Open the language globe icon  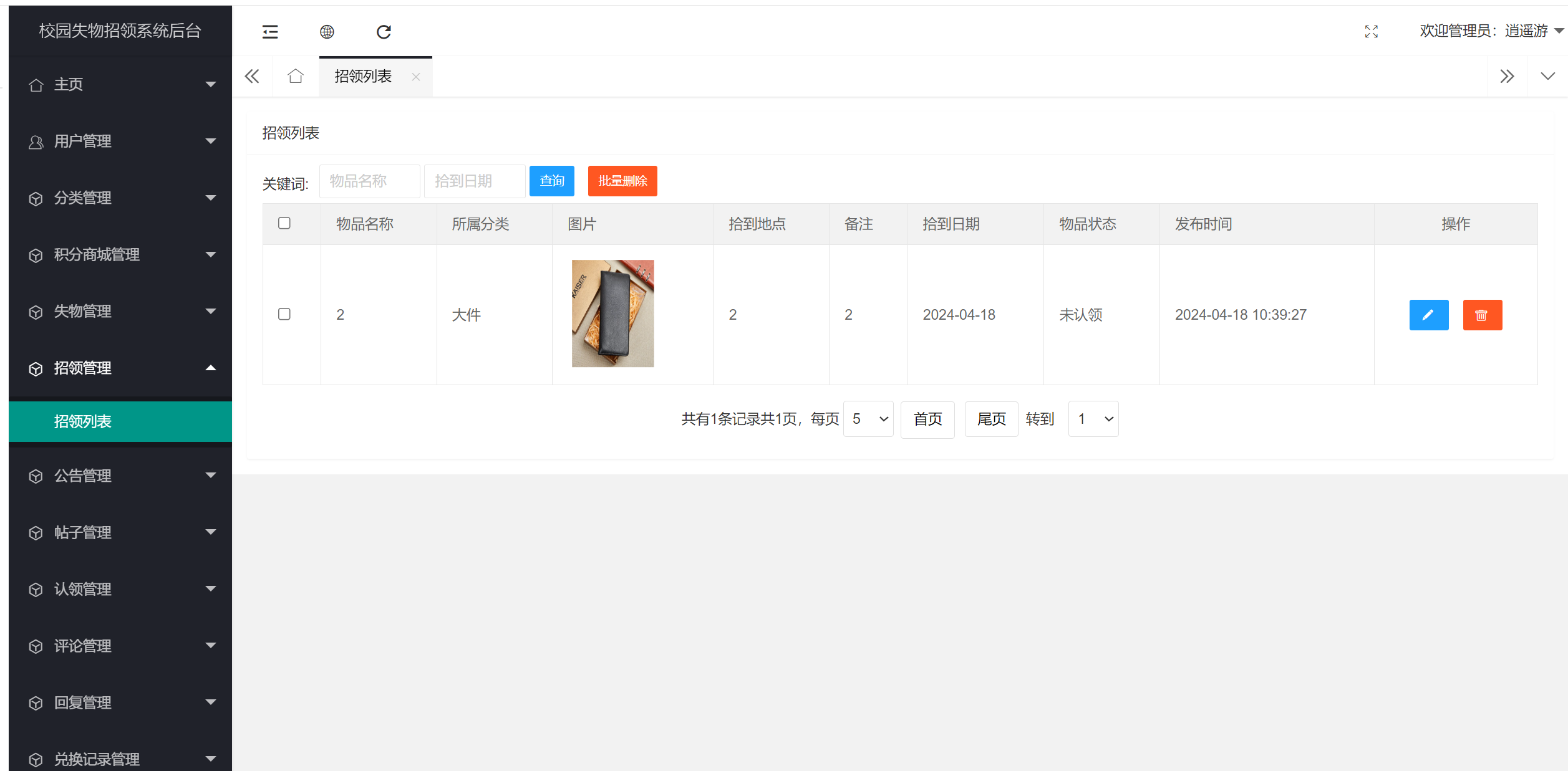pyautogui.click(x=327, y=31)
